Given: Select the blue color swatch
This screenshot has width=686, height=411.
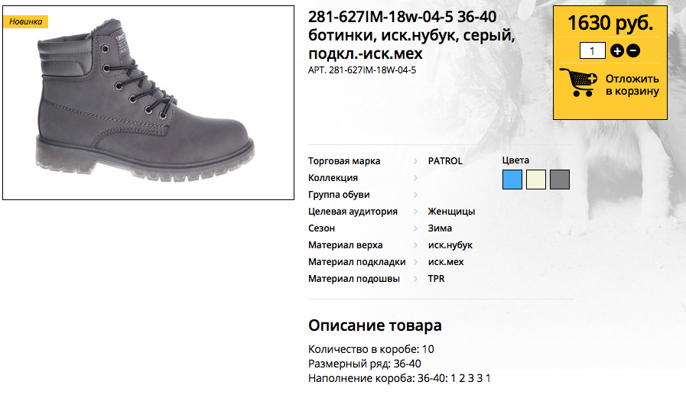Looking at the screenshot, I should coord(512,180).
